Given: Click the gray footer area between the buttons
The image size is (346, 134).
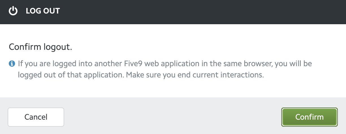Looking at the screenshot, I should [x=173, y=117].
